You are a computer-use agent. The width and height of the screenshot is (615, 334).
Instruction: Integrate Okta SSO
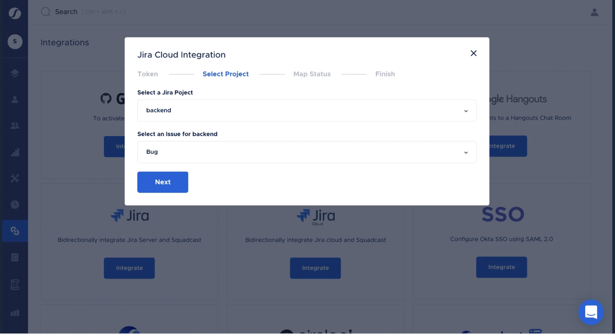pos(502,267)
